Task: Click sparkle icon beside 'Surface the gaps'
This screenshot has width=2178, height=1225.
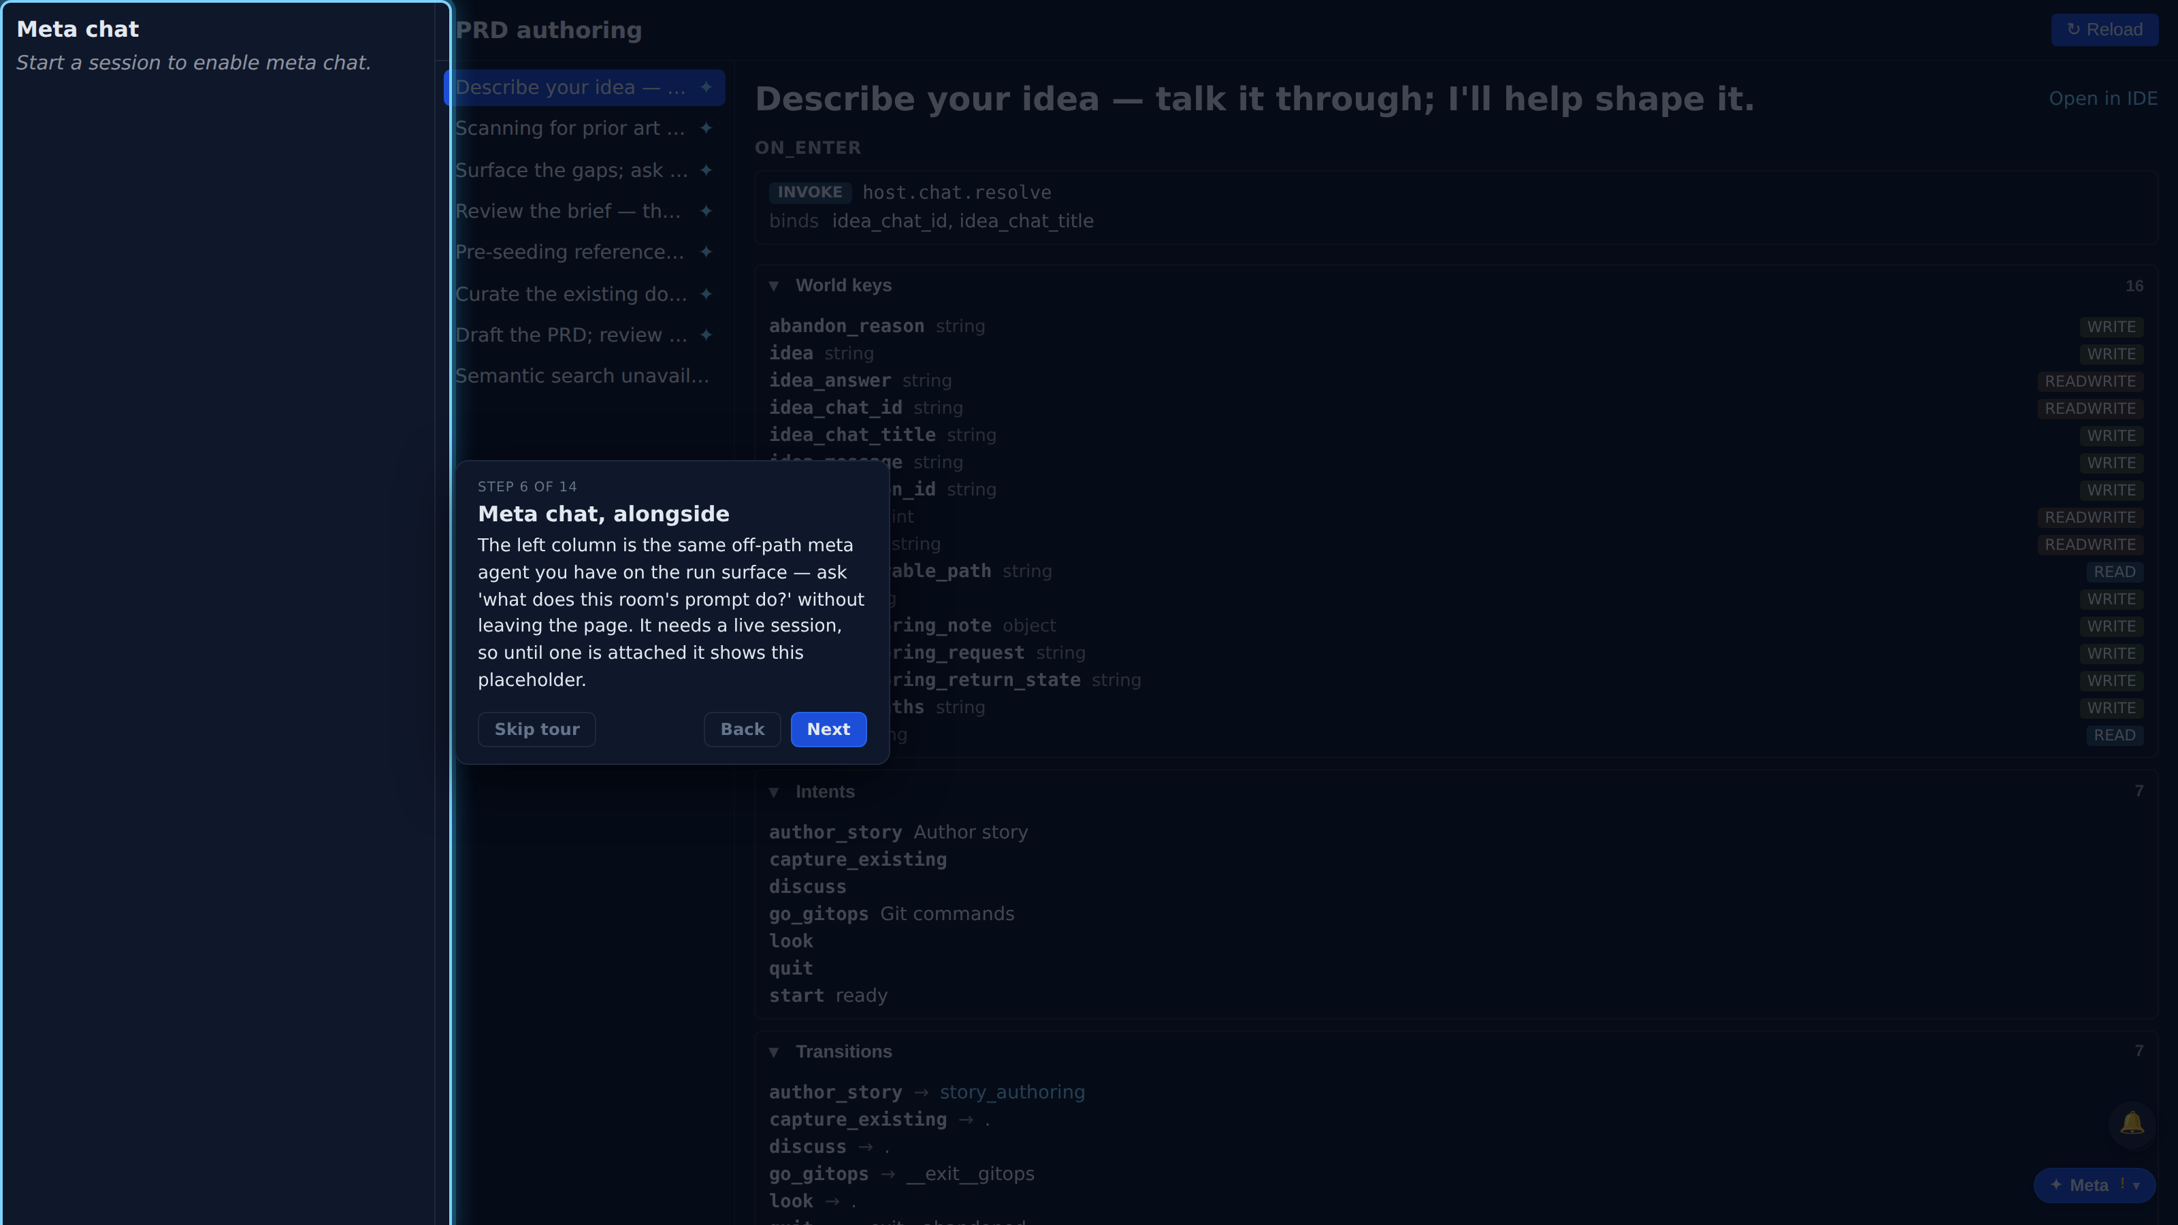Action: click(x=706, y=170)
